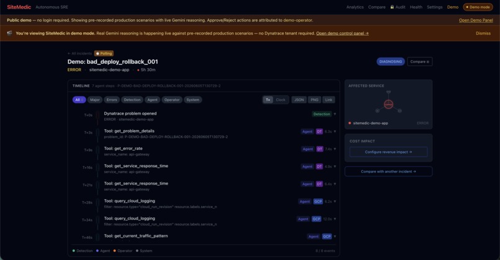Click the DT badge on the T+16s row
Screen dimensions: 500x260
click(319, 167)
